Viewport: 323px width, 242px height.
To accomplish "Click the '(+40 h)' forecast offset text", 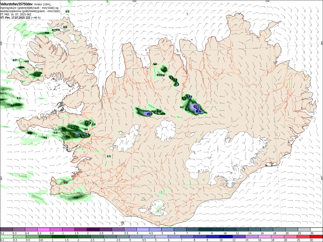I will point(36,18).
